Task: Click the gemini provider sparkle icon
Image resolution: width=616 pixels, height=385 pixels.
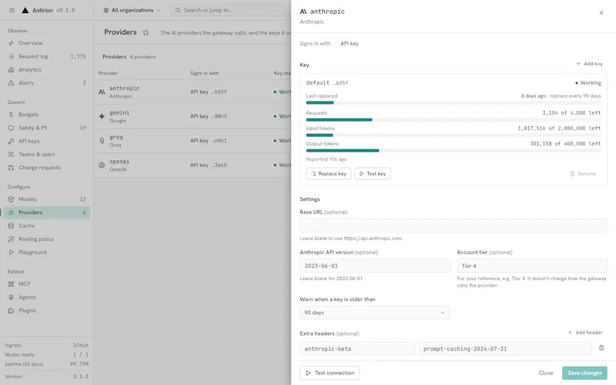Action: pyautogui.click(x=102, y=116)
